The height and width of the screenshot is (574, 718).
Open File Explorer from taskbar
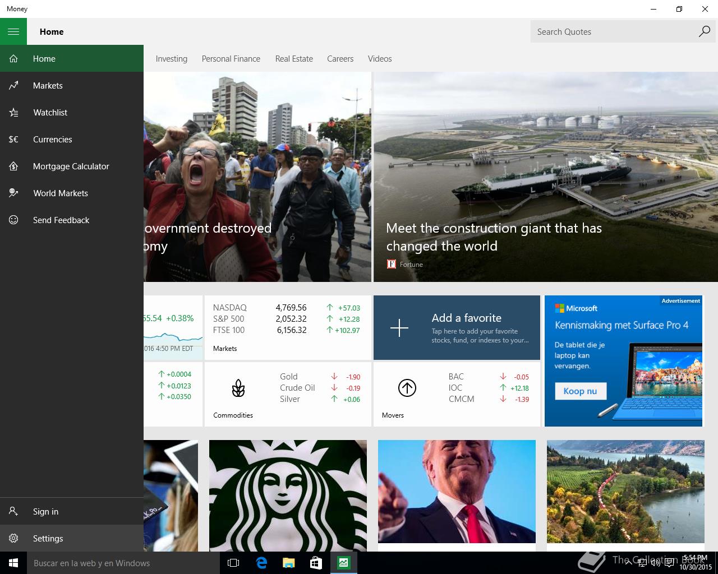pos(288,563)
